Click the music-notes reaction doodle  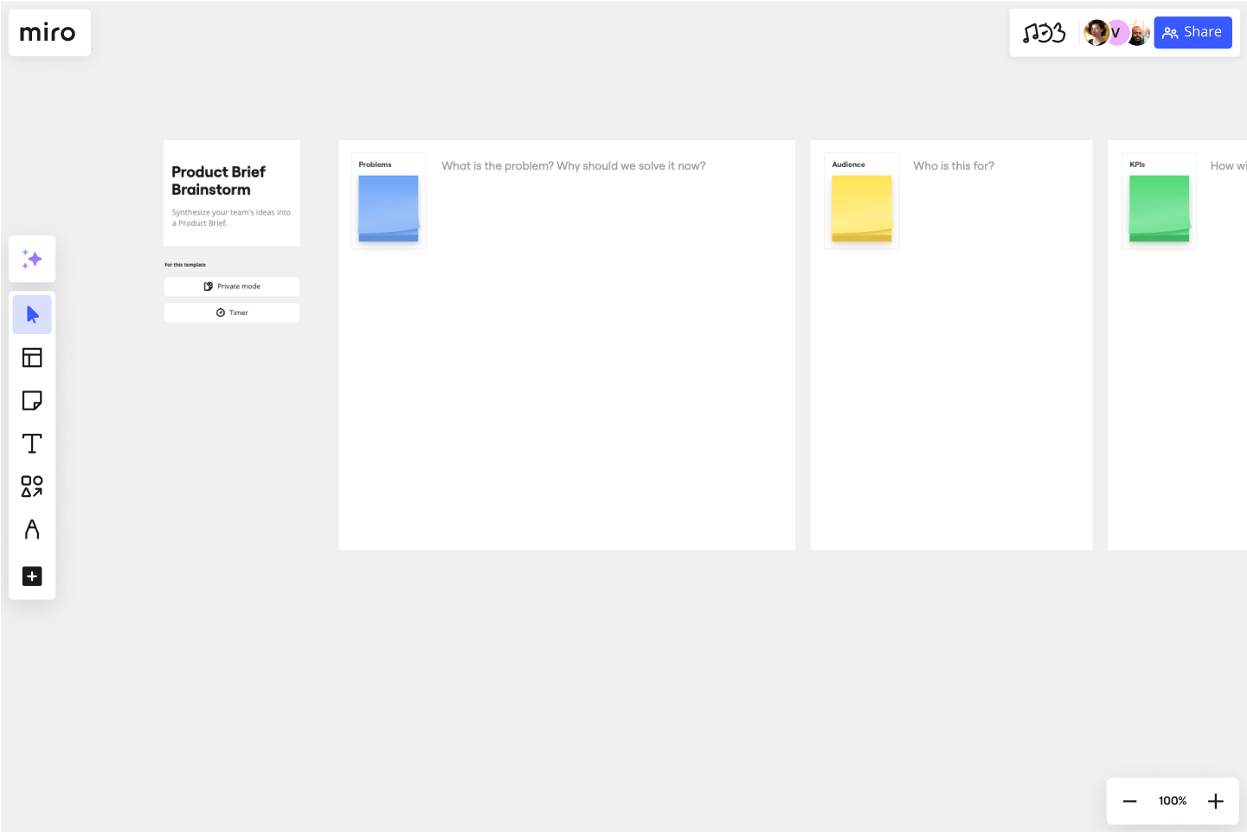pos(1045,32)
